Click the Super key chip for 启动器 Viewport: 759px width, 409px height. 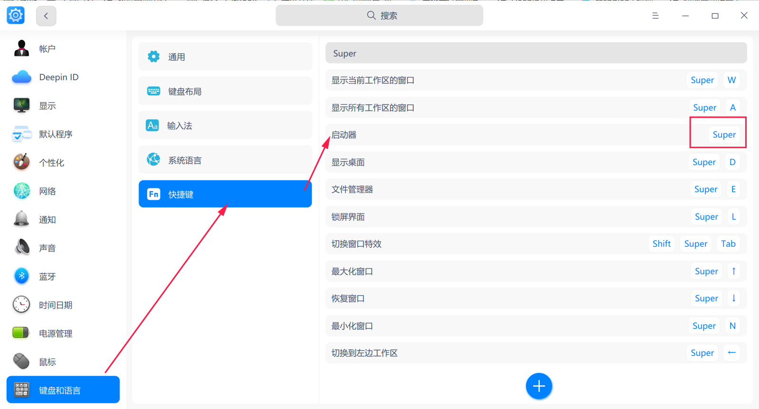(724, 135)
